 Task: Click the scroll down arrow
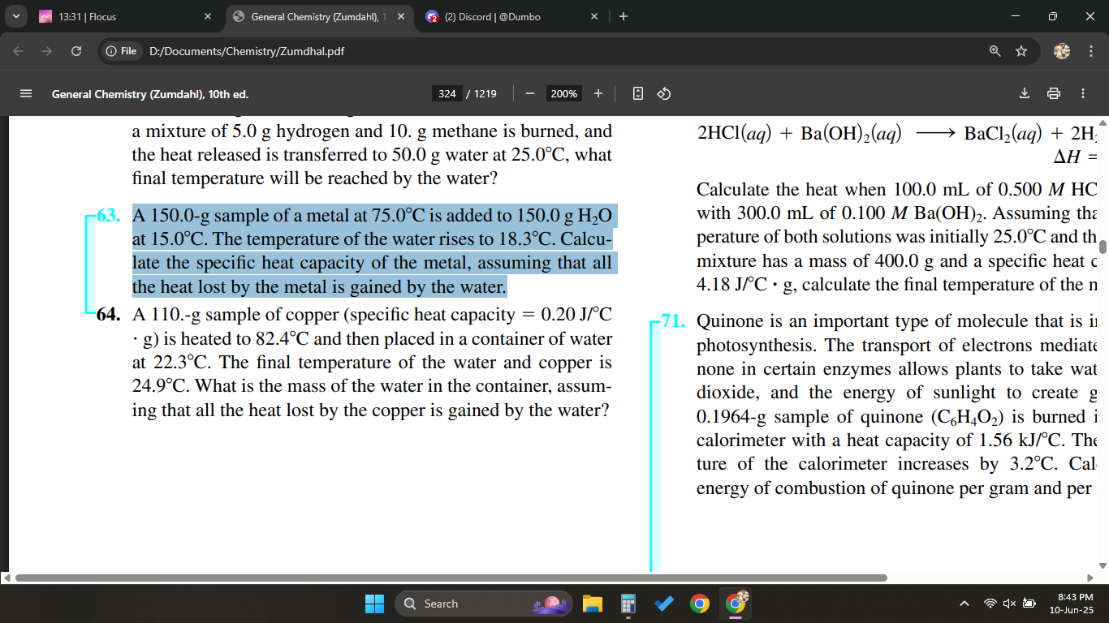coord(1103,565)
